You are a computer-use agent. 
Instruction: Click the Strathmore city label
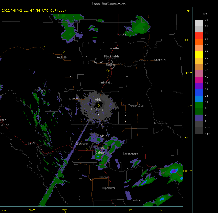tap(130, 154)
